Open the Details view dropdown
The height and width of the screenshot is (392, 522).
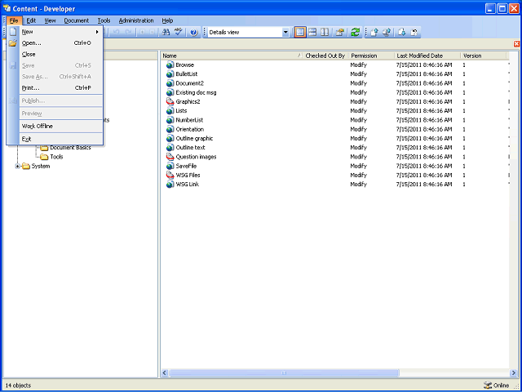285,33
